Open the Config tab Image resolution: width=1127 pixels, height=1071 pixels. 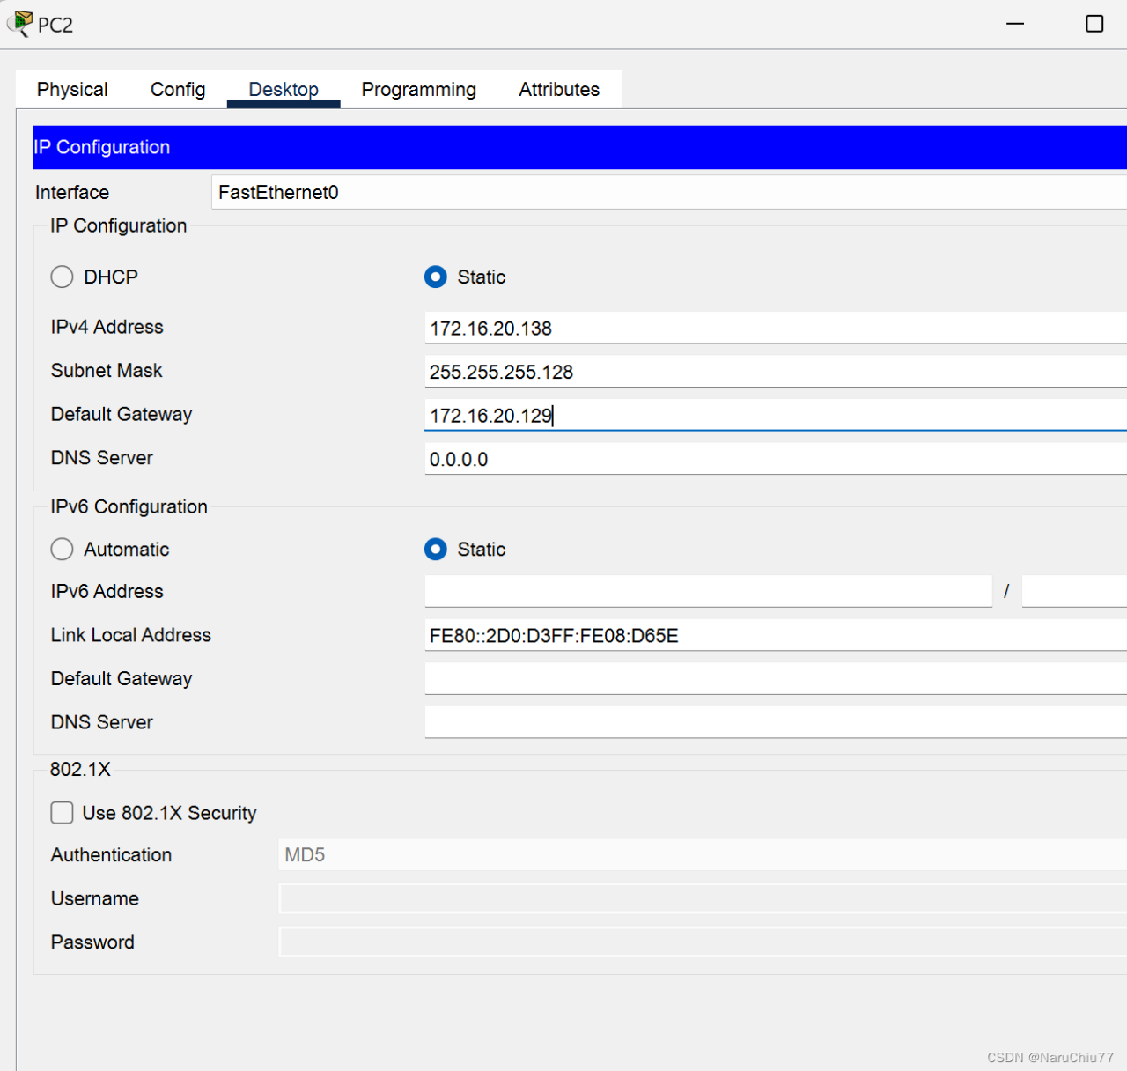click(x=178, y=90)
